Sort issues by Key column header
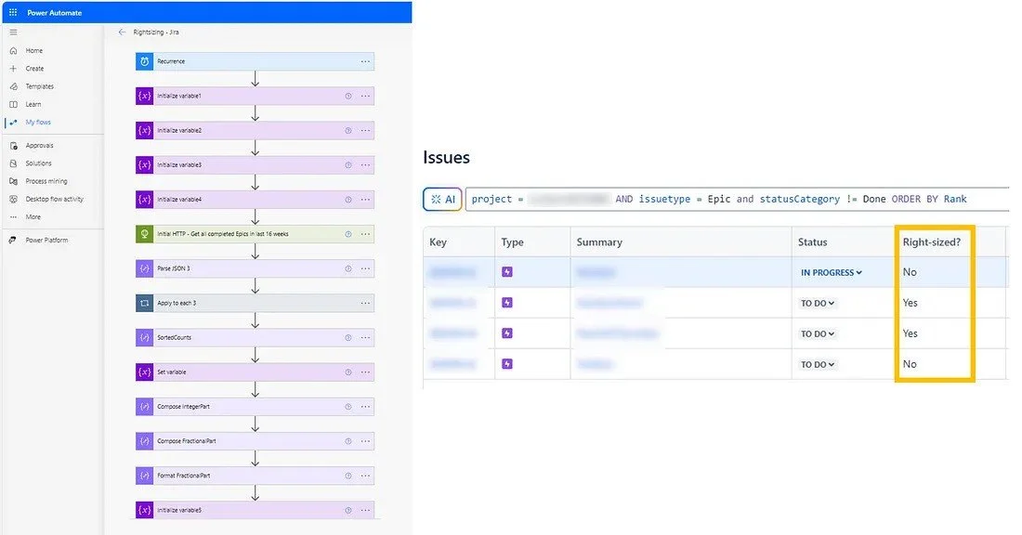1022x535 pixels. tap(438, 241)
